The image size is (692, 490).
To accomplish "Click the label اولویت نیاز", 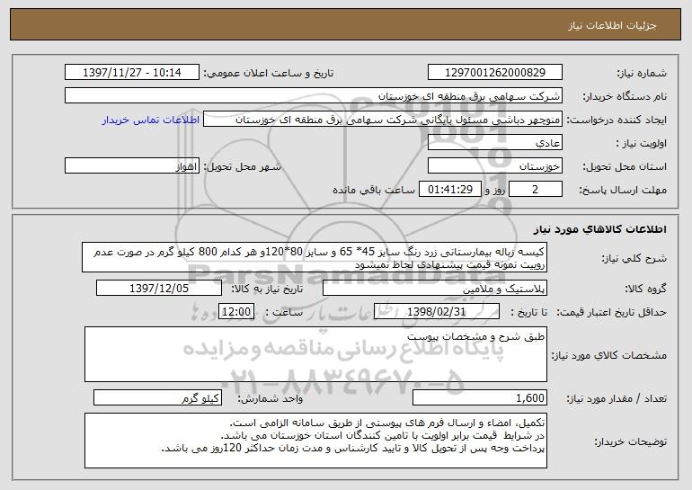I will (642, 143).
